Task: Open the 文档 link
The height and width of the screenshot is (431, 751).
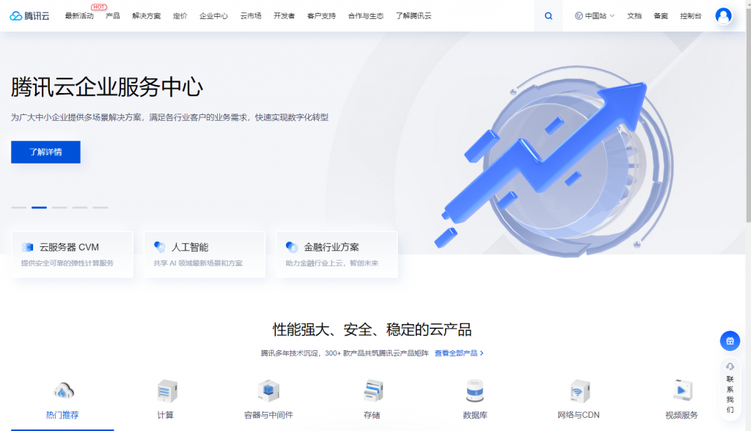Action: coord(634,16)
